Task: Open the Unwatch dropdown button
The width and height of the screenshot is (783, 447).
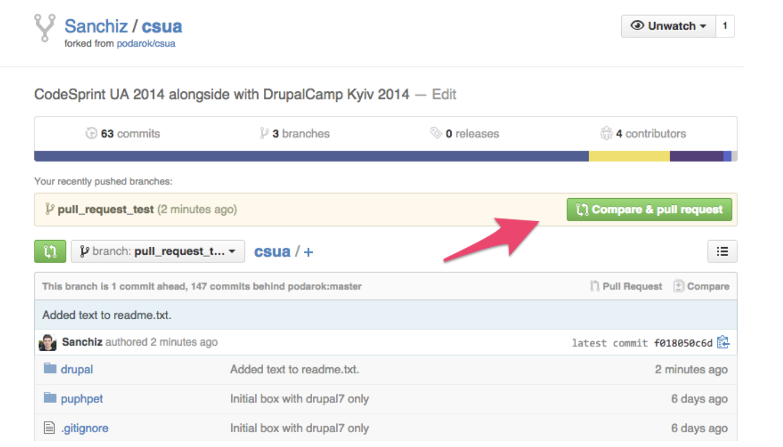Action: 668,26
